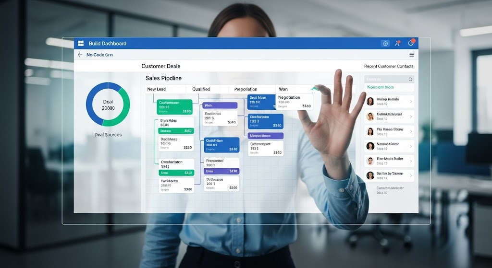Click the Deal Sources label
Image resolution: width=492 pixels, height=268 pixels.
click(x=108, y=135)
